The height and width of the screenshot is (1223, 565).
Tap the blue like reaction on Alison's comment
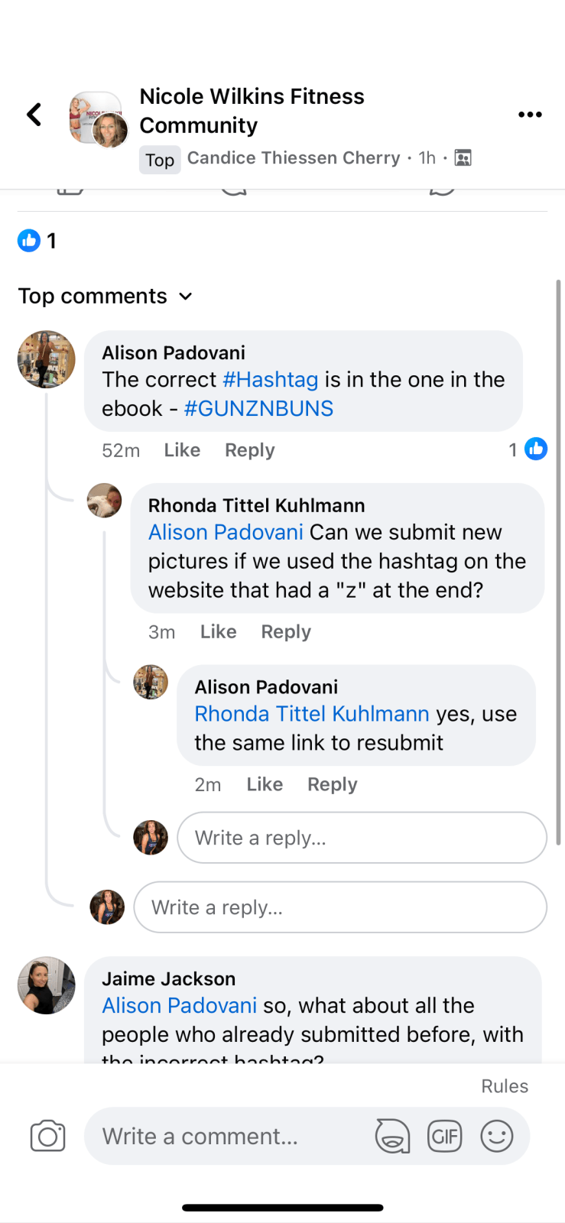coord(536,449)
